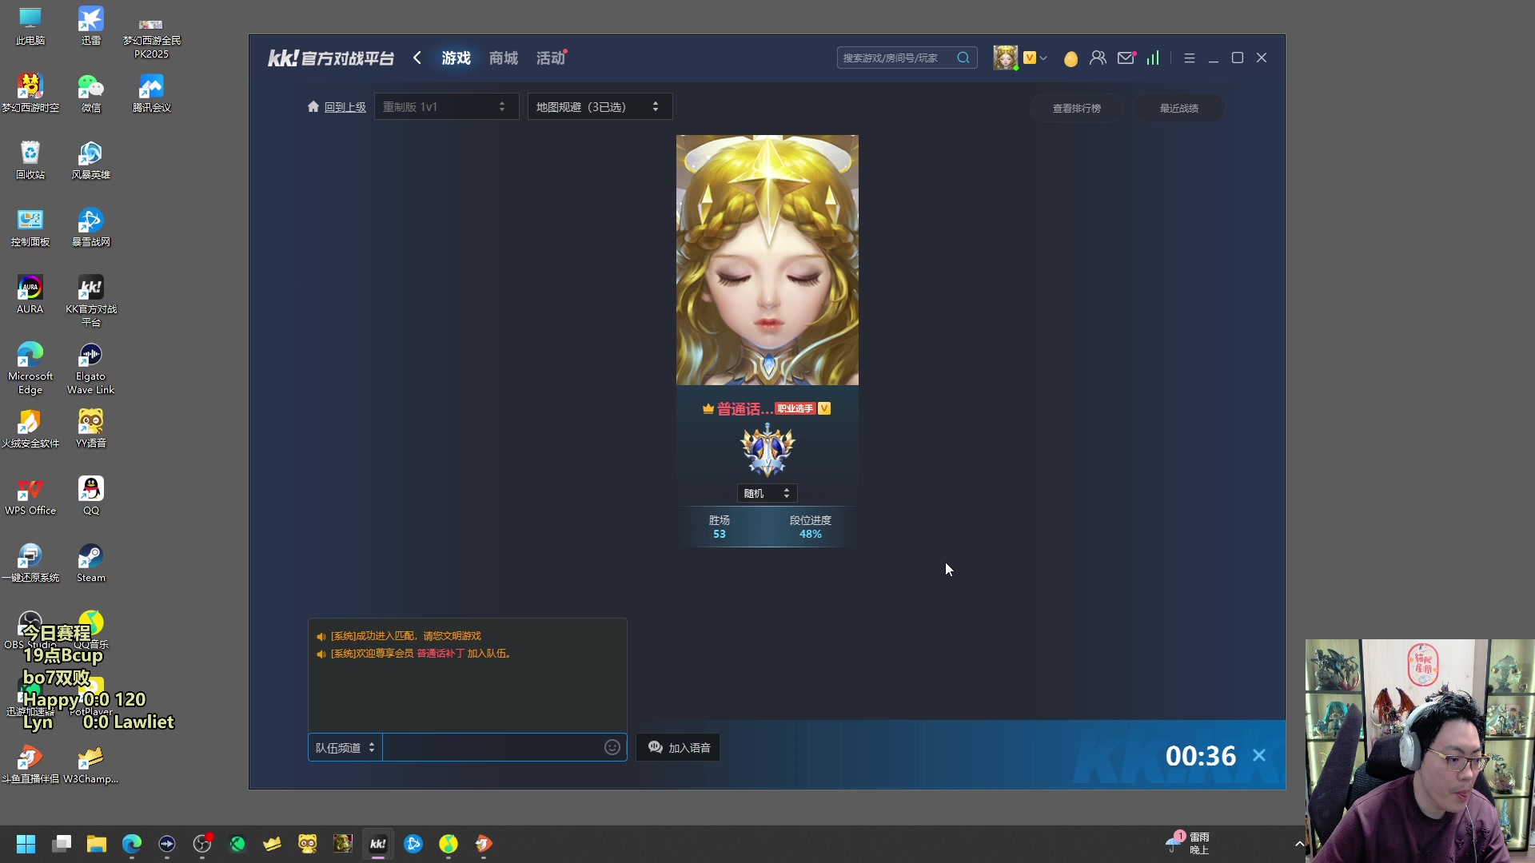Go back with the header back arrow
This screenshot has width=1535, height=863.
417,58
